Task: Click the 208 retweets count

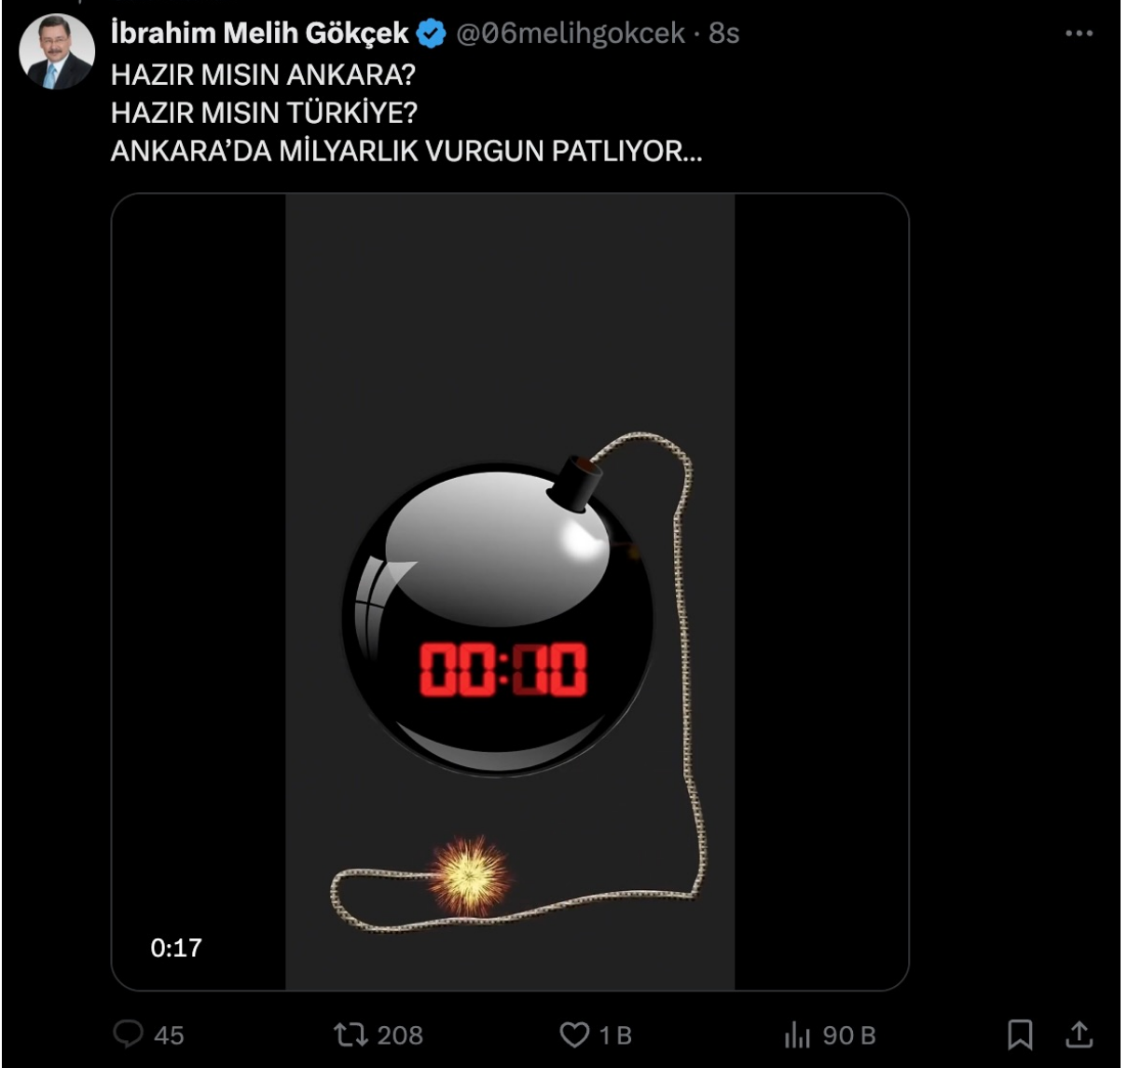Action: click(400, 1035)
